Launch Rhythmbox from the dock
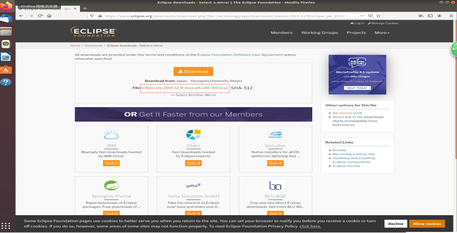457x233 pixels. click(x=6, y=44)
